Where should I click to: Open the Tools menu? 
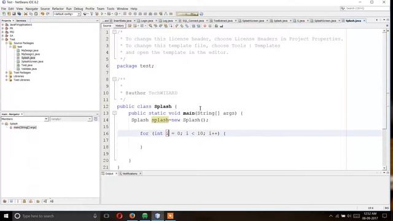(111, 9)
